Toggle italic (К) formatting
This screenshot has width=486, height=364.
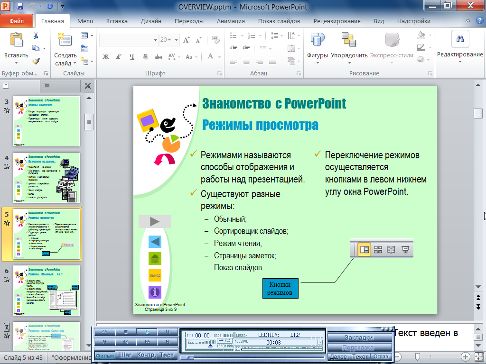[x=118, y=57]
